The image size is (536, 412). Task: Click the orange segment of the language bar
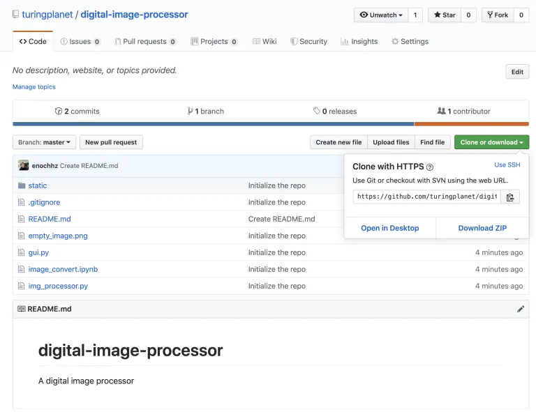tap(472, 124)
